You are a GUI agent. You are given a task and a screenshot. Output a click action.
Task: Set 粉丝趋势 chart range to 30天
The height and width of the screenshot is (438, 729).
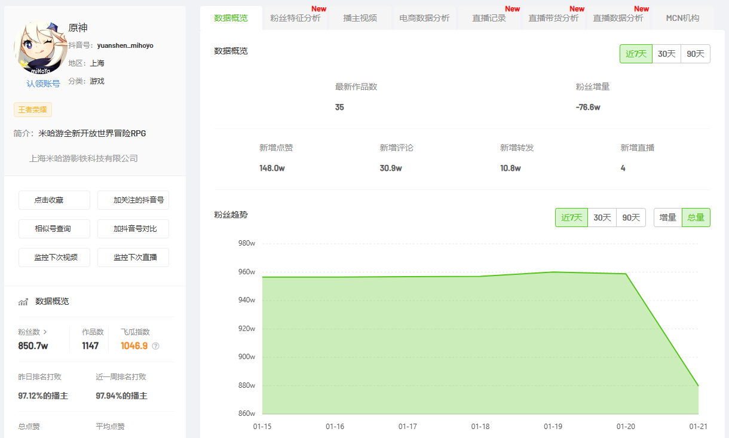coord(602,218)
